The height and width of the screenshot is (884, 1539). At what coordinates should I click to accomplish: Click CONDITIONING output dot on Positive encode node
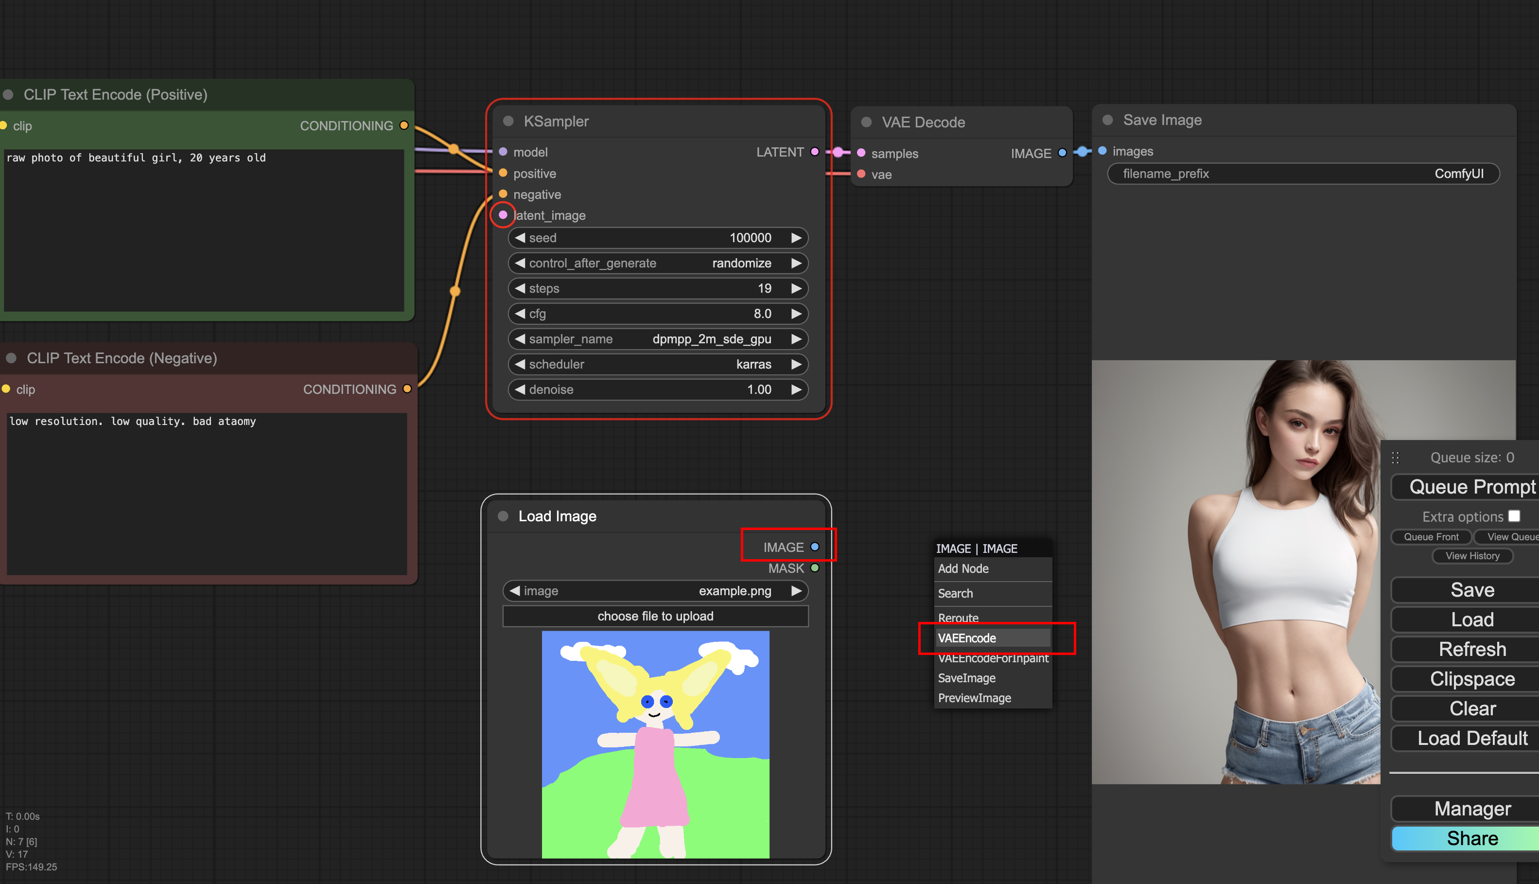coord(403,125)
